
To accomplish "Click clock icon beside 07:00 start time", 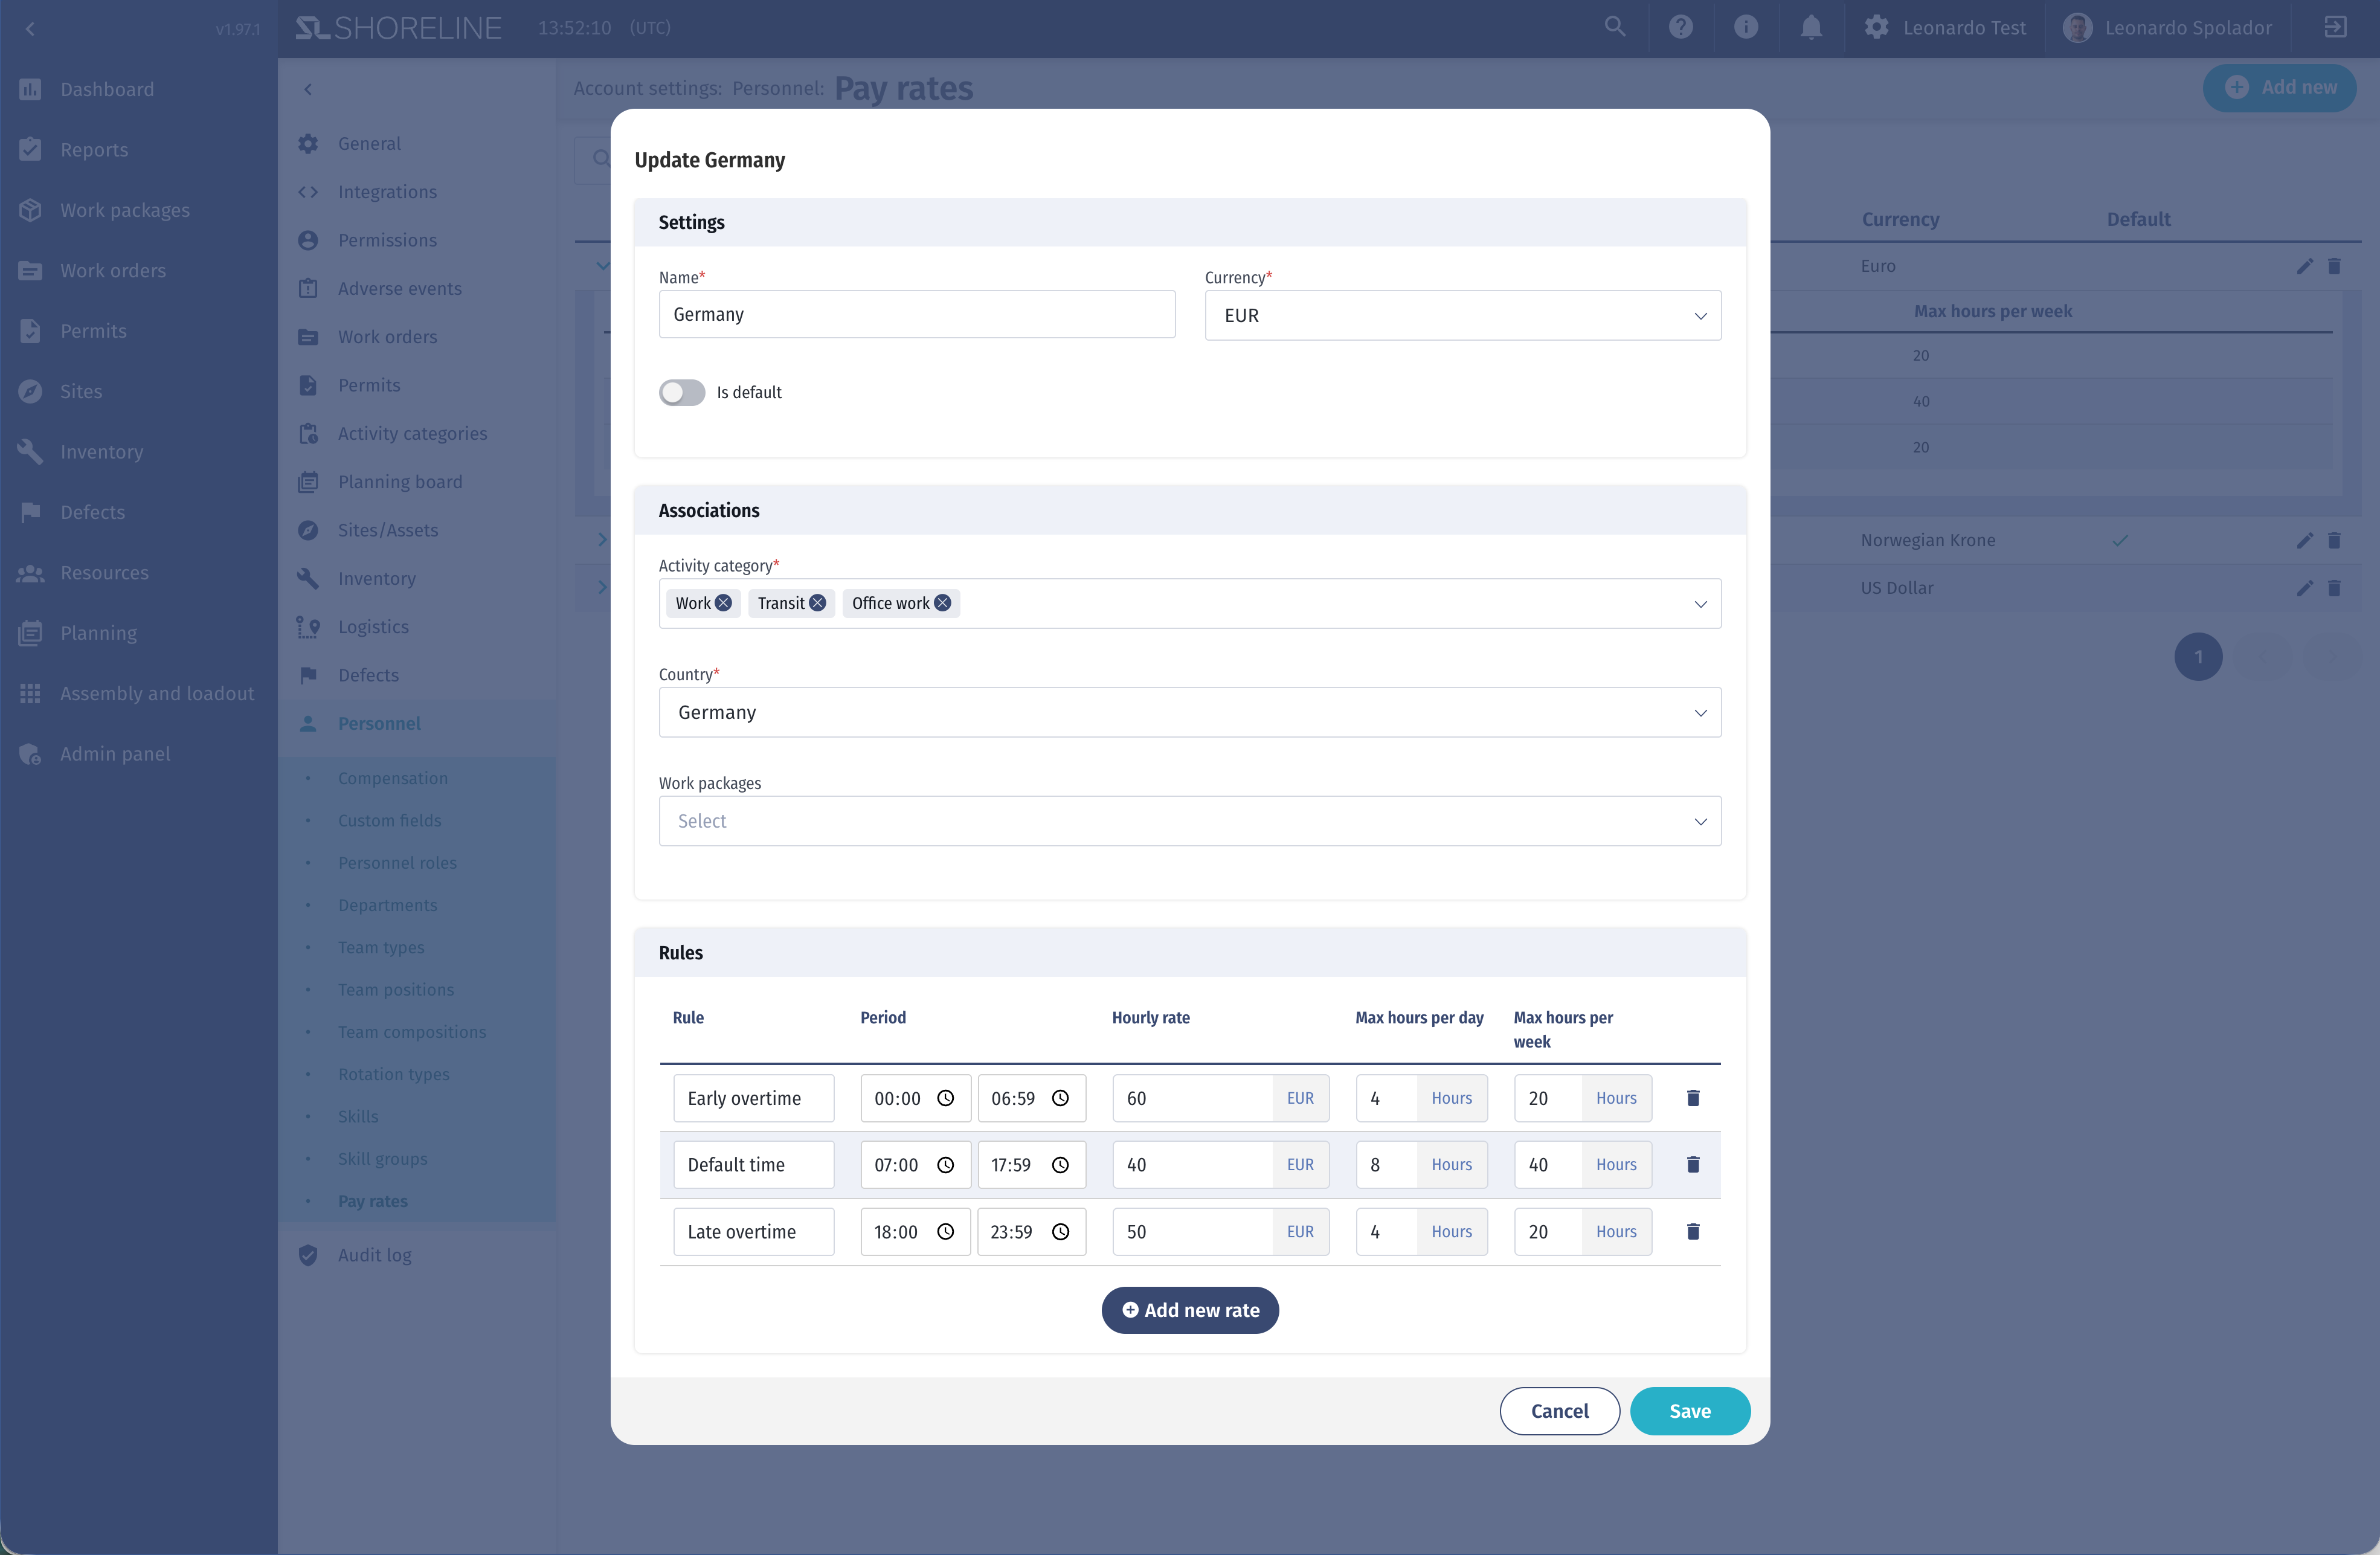I will 945,1165.
